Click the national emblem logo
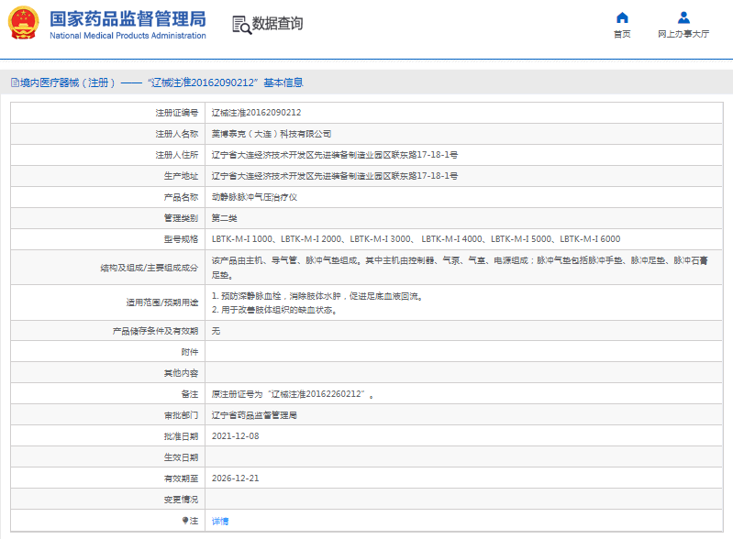This screenshot has width=733, height=539. pos(23,22)
